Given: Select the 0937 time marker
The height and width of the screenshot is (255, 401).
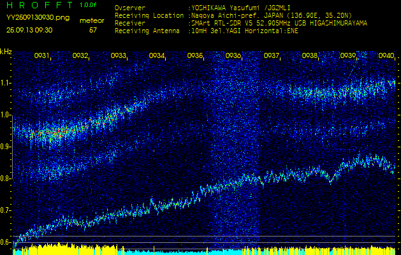Looking at the screenshot, I should pos(272,56).
